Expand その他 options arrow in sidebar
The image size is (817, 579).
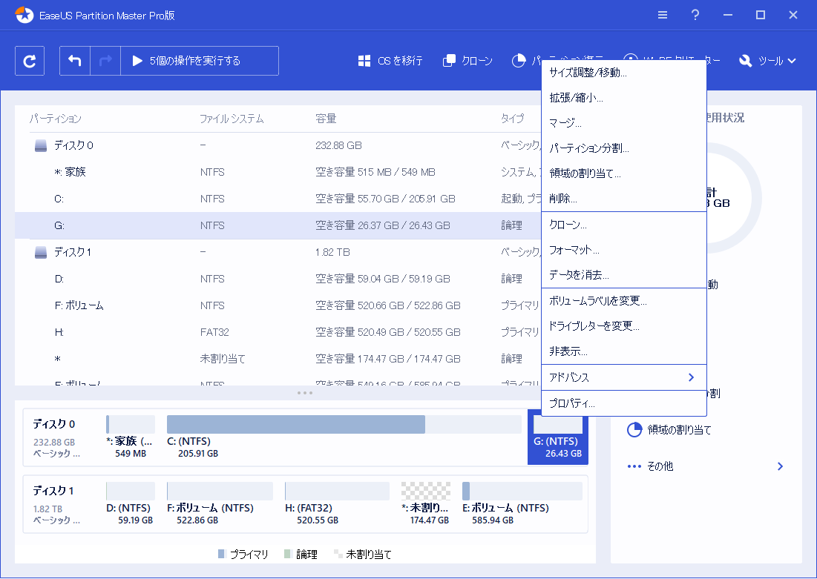[780, 466]
